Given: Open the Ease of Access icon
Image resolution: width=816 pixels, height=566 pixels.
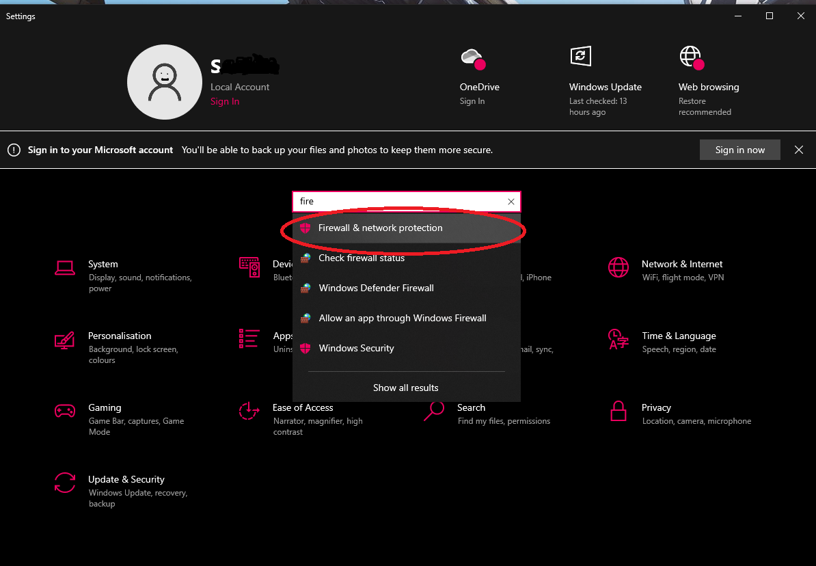Looking at the screenshot, I should pos(249,411).
